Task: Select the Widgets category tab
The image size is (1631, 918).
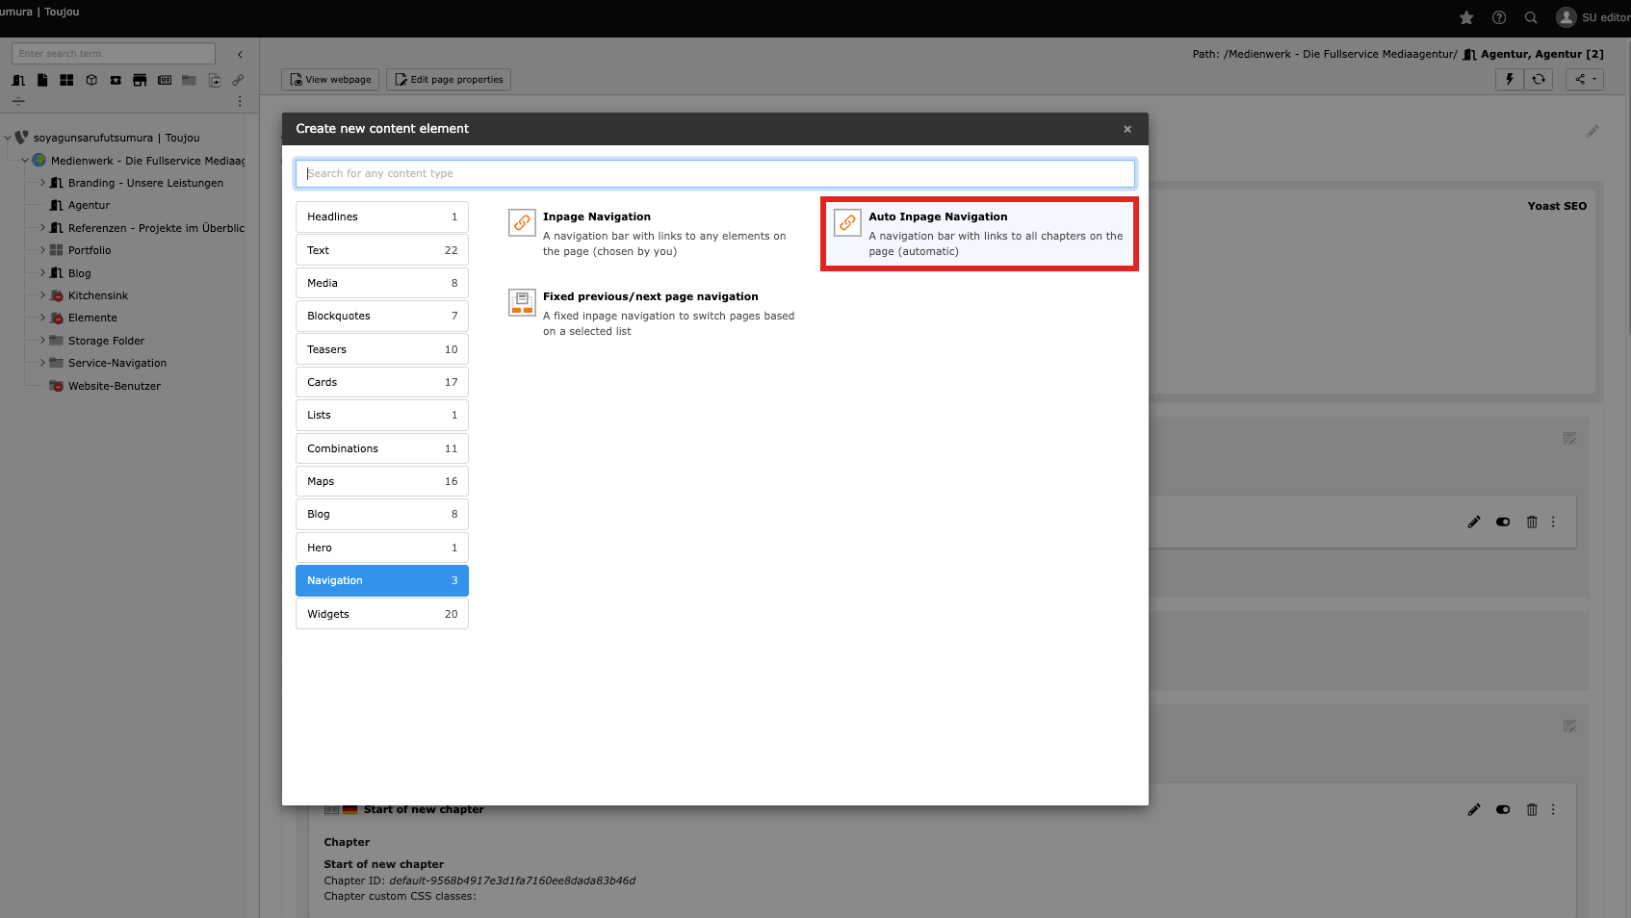Action: pyautogui.click(x=382, y=614)
